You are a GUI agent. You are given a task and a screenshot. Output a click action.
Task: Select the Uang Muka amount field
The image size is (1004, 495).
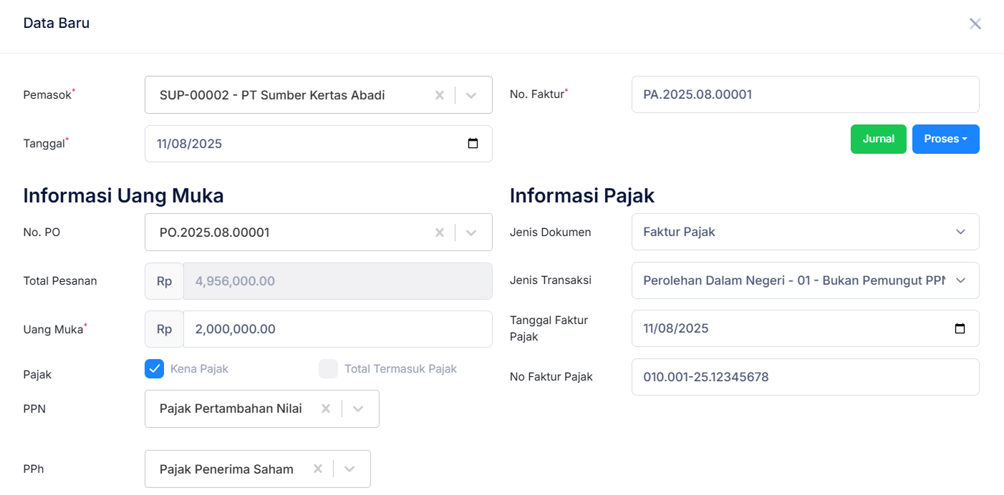tap(338, 329)
